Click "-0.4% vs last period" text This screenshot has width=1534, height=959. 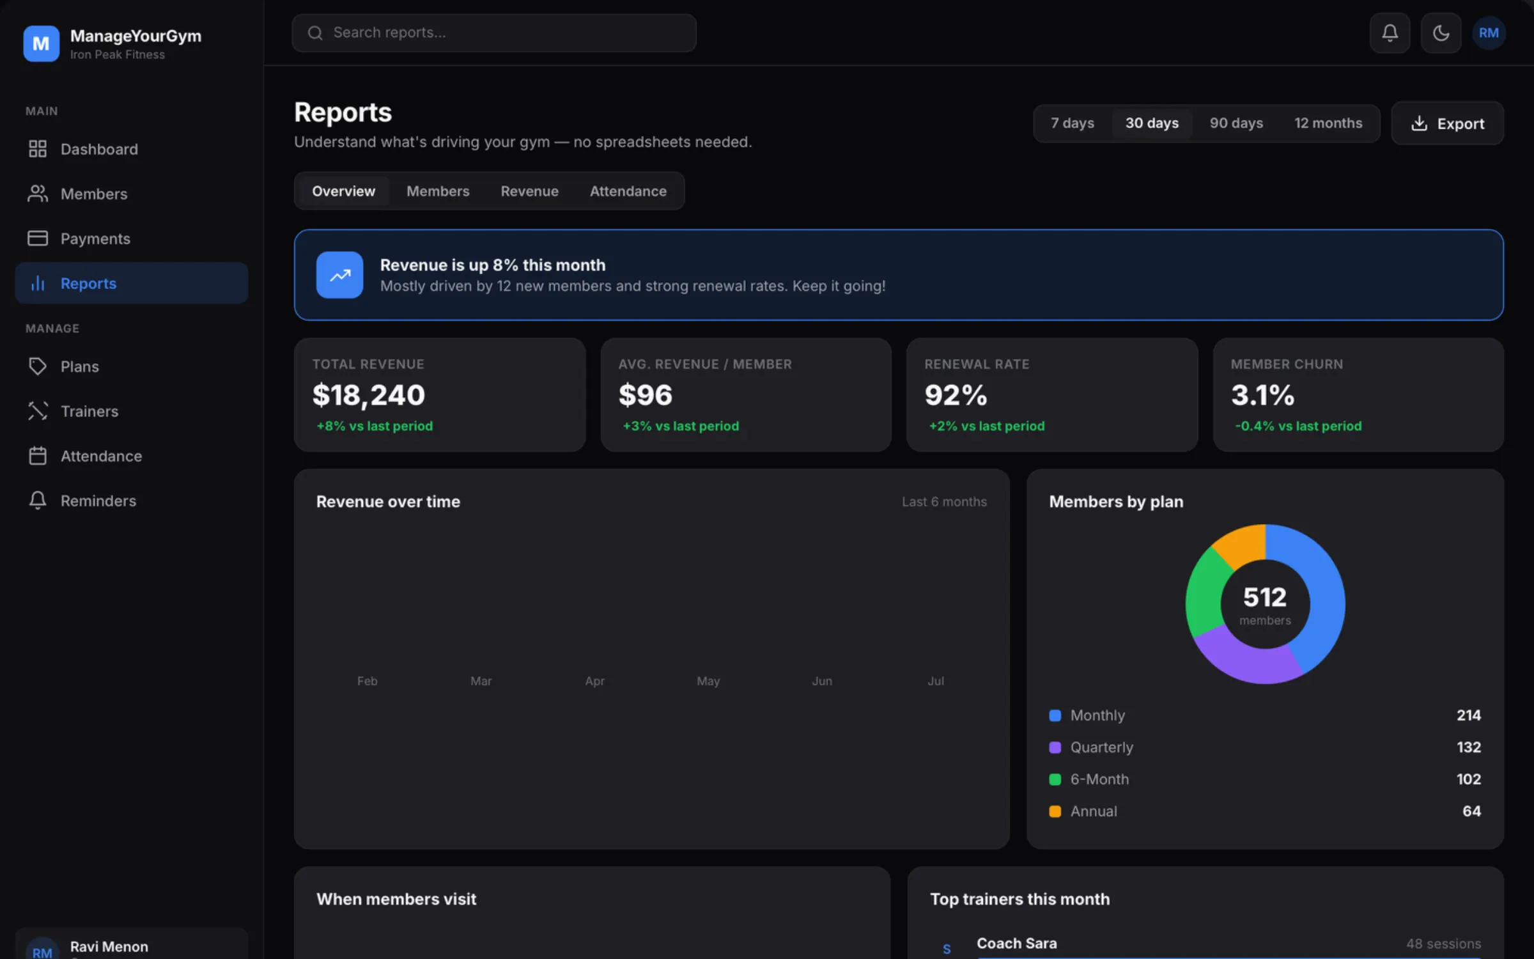(x=1298, y=426)
